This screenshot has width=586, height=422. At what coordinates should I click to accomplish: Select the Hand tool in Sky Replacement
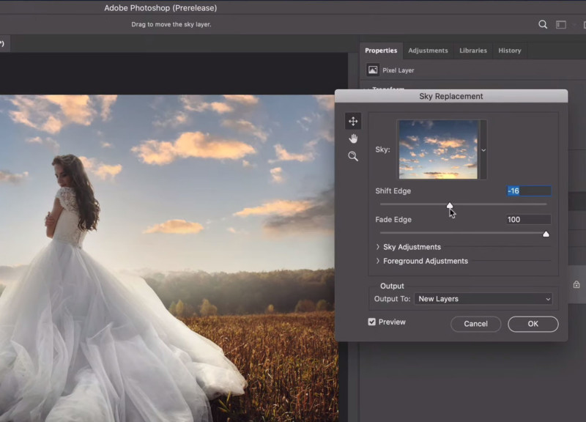353,138
